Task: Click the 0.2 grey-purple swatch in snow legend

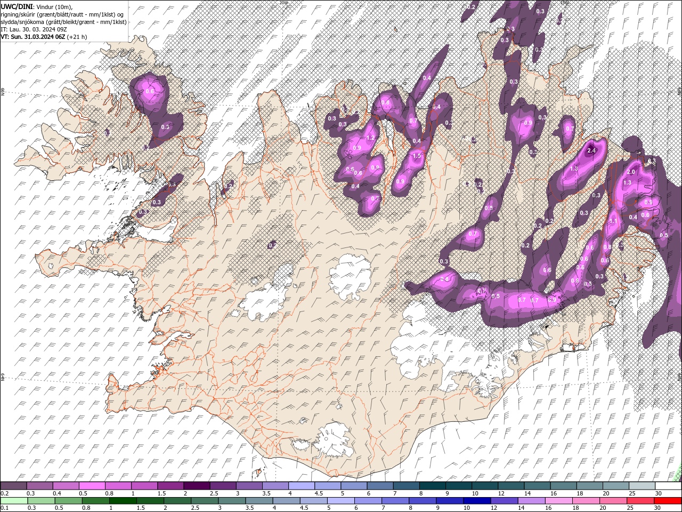Action: click(x=13, y=486)
